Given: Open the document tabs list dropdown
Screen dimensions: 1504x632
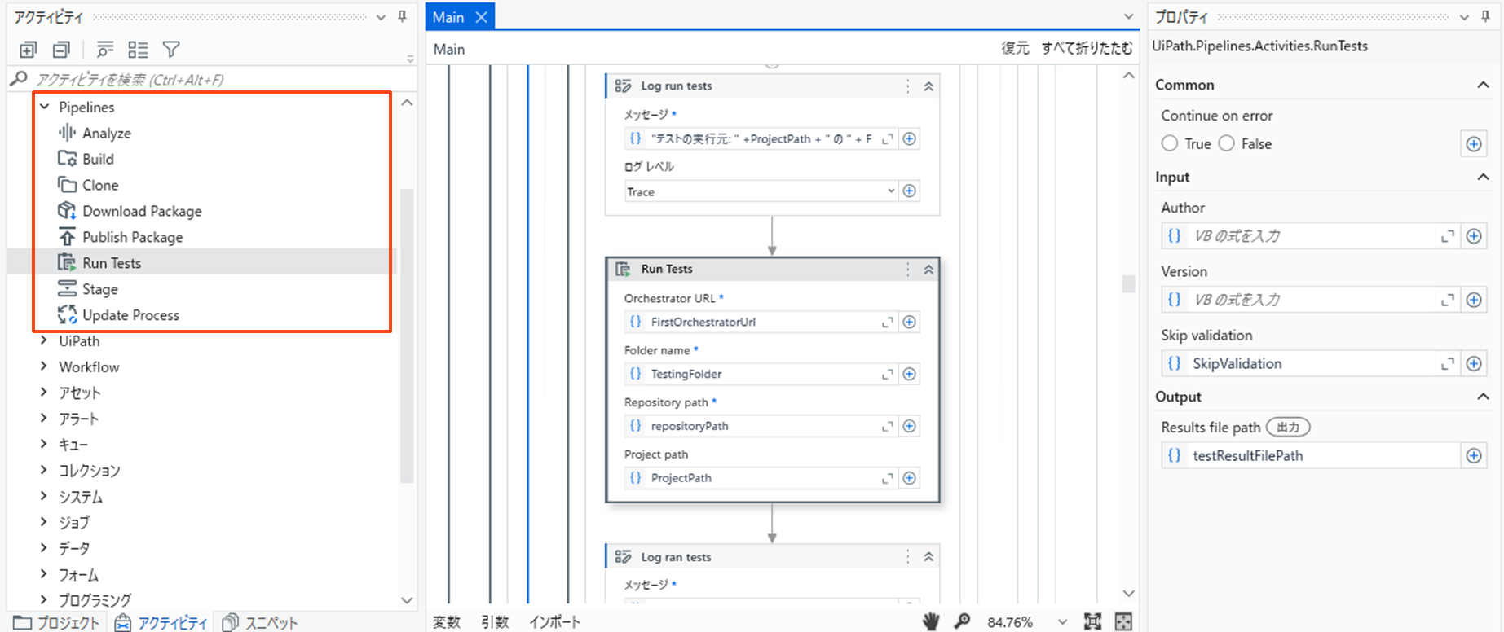Looking at the screenshot, I should click(x=1128, y=16).
